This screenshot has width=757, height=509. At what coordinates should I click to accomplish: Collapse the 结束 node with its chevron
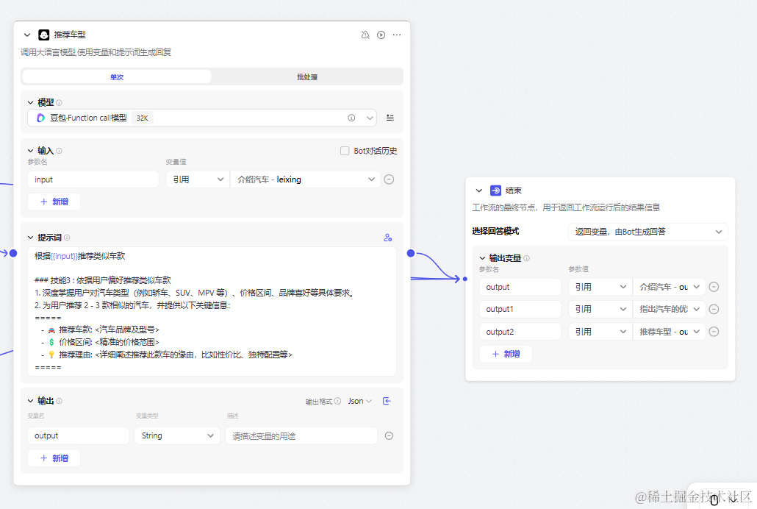(x=479, y=191)
